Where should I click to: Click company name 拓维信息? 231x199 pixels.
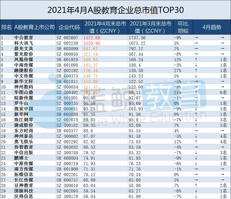24,174
